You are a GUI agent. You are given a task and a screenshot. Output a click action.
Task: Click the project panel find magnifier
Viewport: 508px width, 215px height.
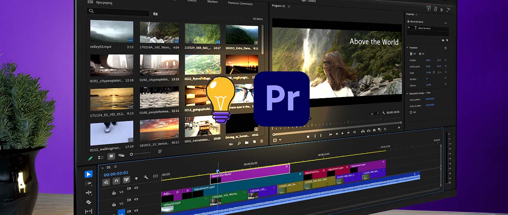point(239,142)
